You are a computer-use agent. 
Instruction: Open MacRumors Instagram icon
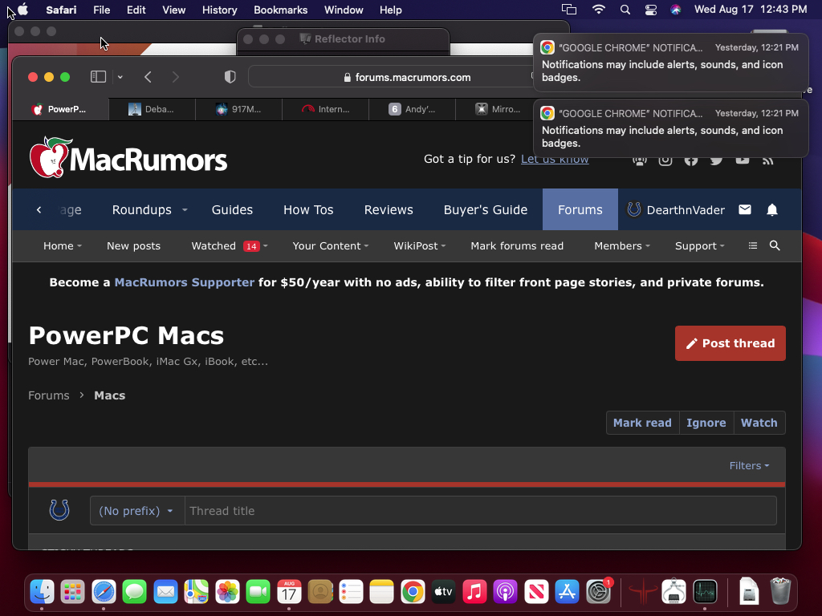tap(665, 160)
